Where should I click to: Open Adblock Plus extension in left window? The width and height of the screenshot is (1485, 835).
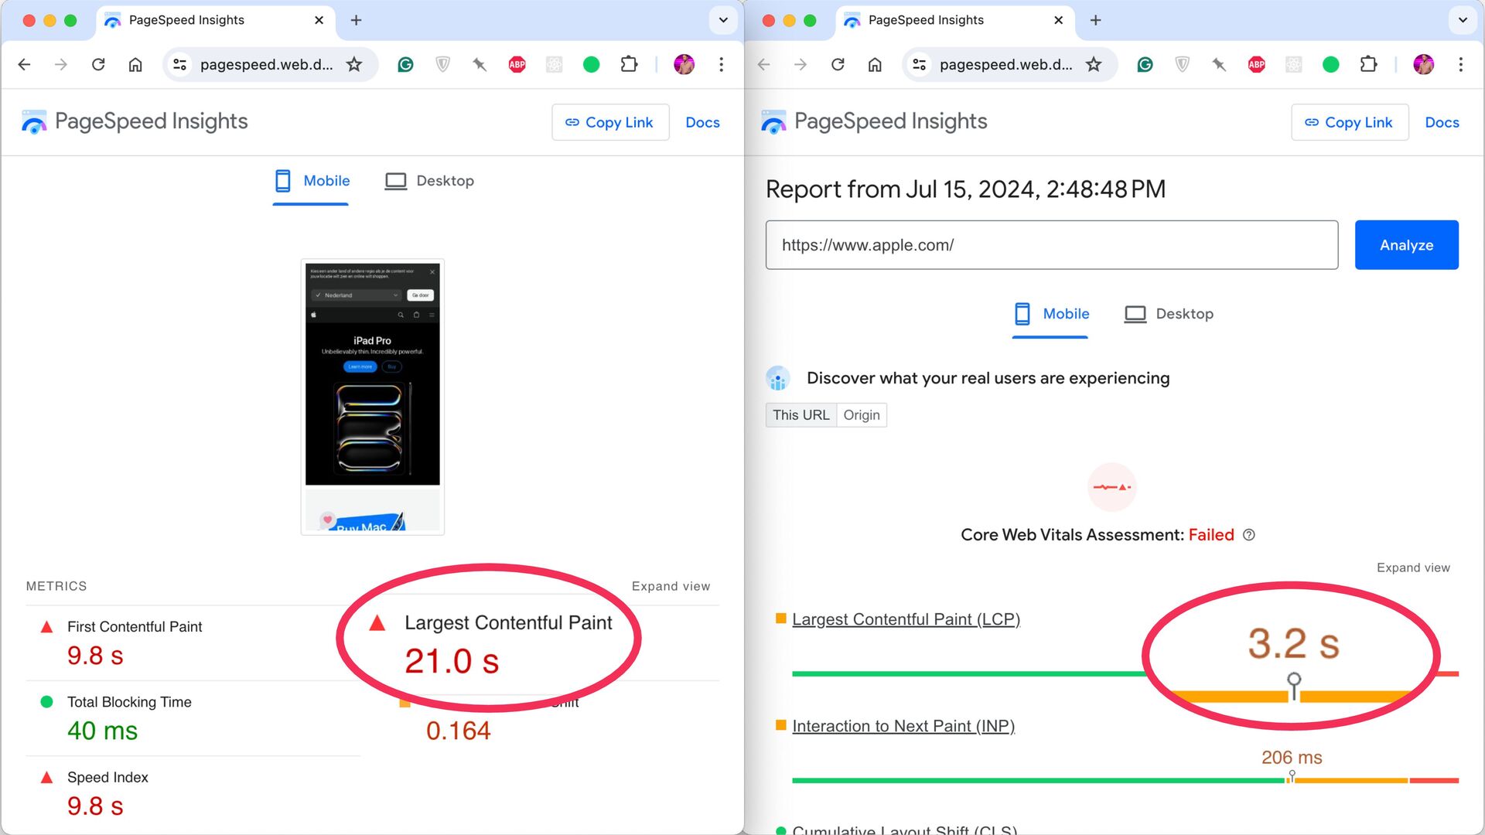click(517, 64)
